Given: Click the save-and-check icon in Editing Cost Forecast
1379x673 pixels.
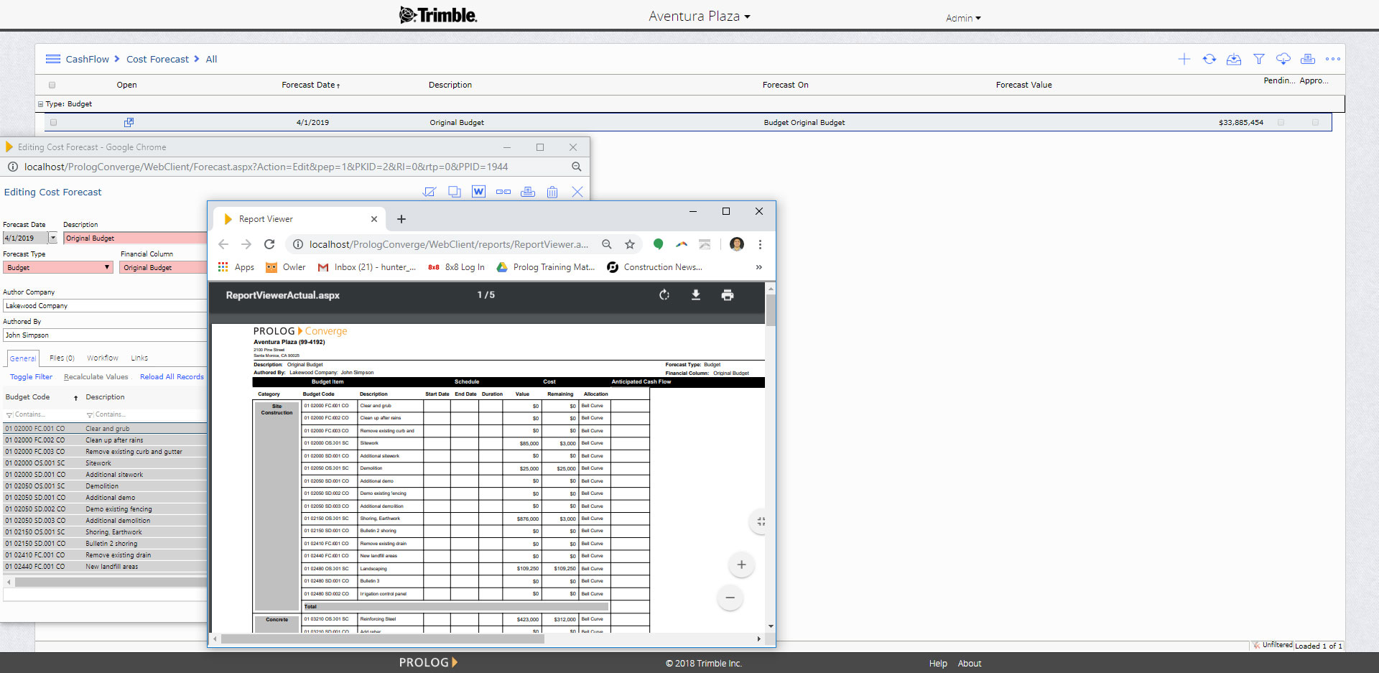Looking at the screenshot, I should tap(430, 192).
